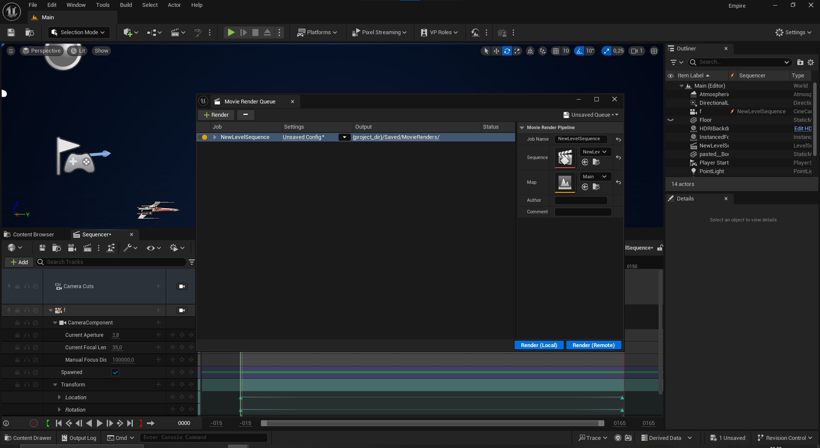Play the level in editor

click(231, 32)
